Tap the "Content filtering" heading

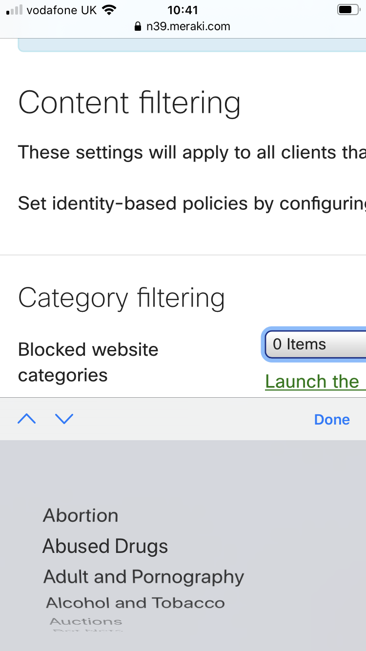(x=129, y=102)
